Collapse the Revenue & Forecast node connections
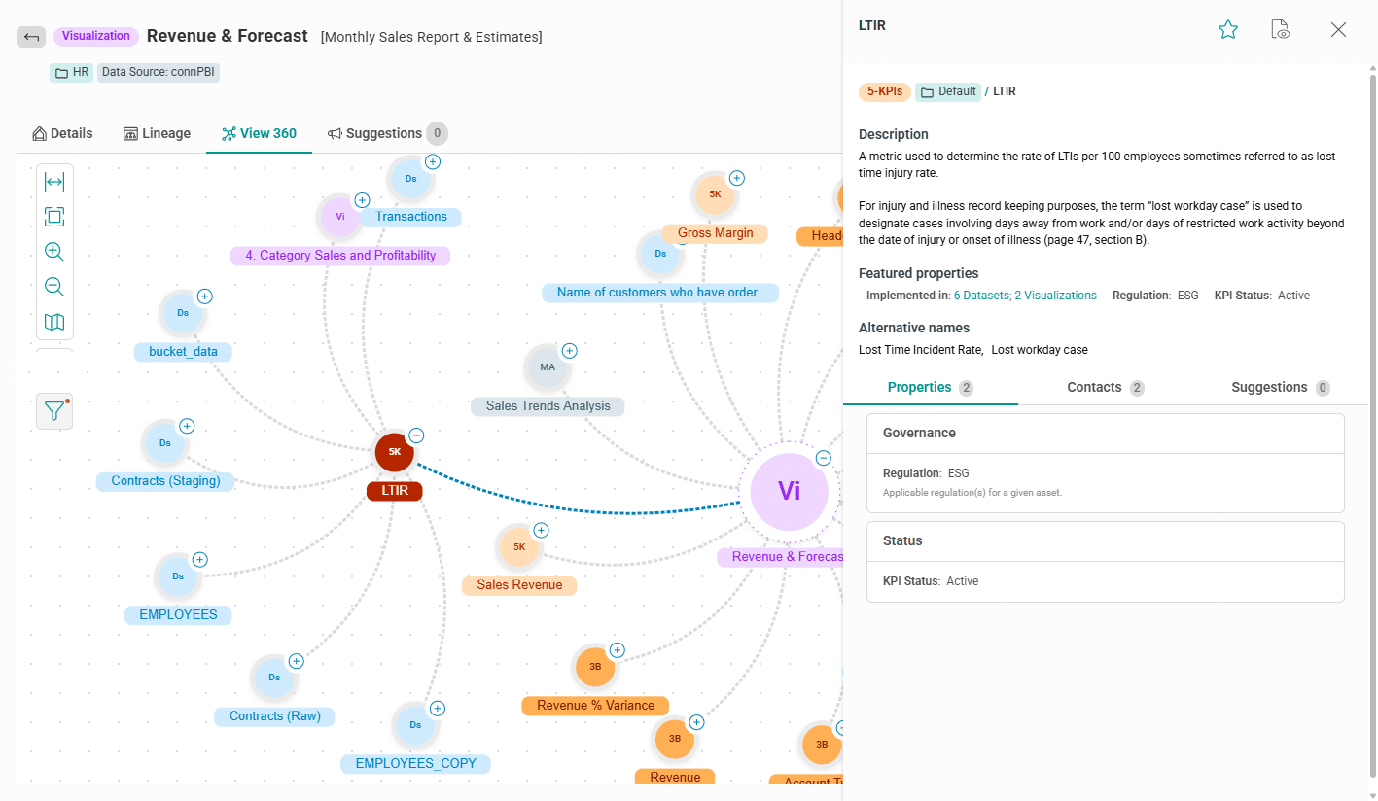Viewport: 1378px width, 801px height. pyautogui.click(x=824, y=457)
